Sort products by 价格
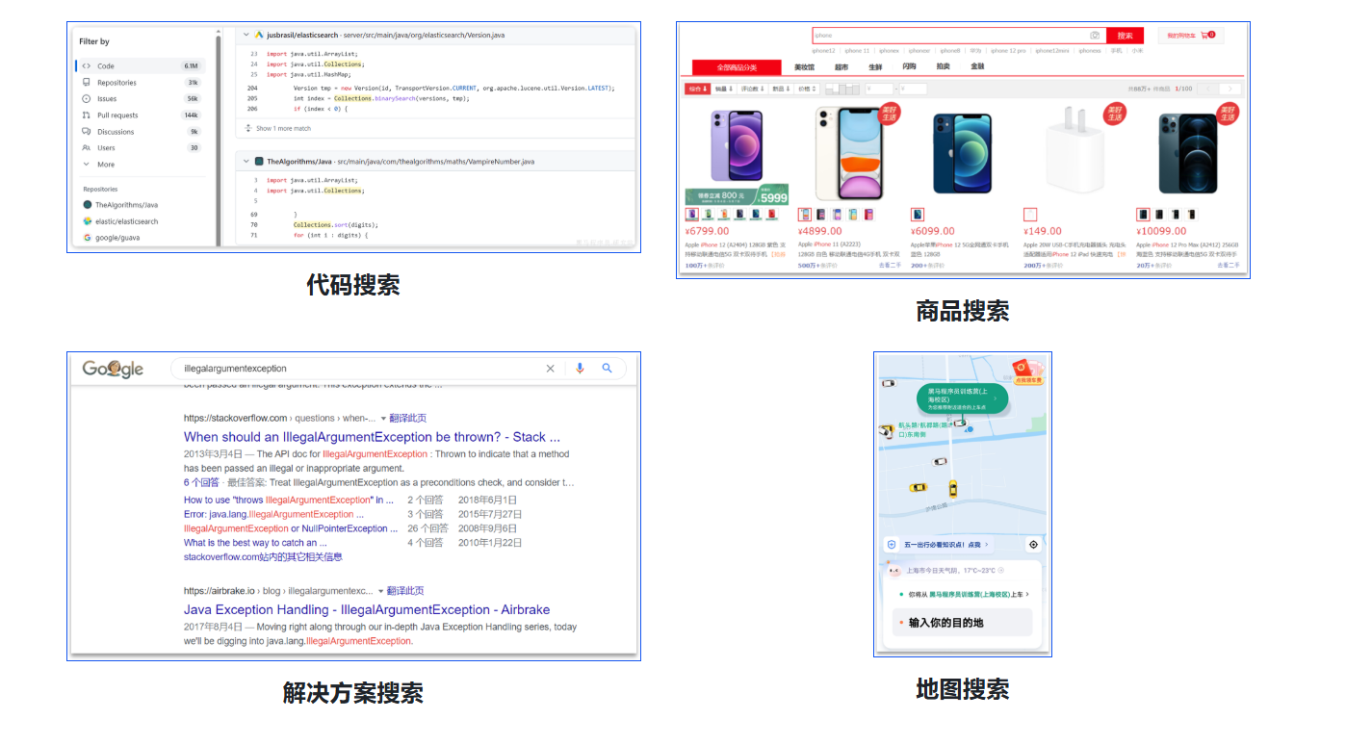The width and height of the screenshot is (1346, 745). pyautogui.click(x=808, y=89)
